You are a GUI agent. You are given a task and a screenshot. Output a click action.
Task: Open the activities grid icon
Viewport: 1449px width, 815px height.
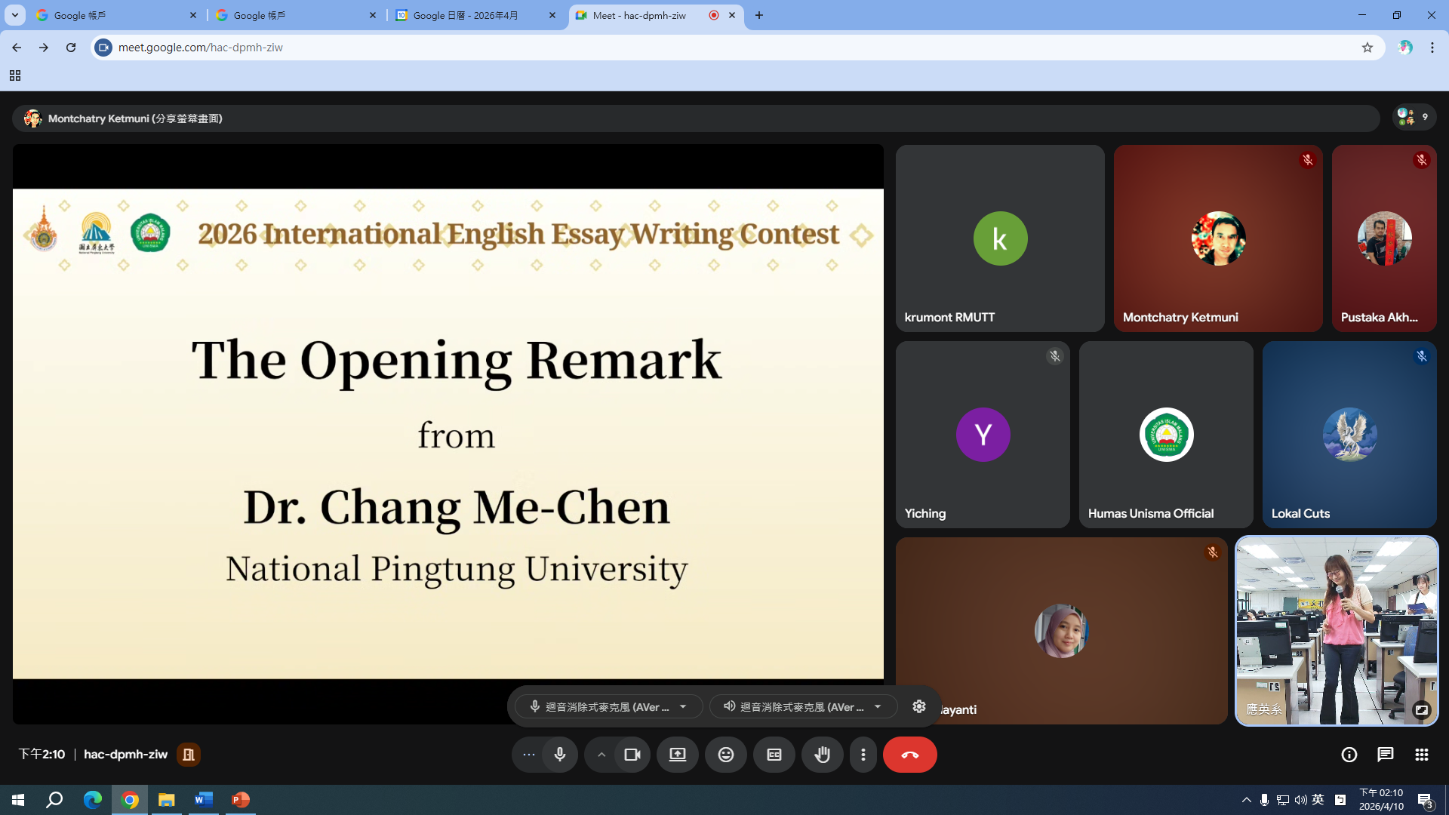1421,755
